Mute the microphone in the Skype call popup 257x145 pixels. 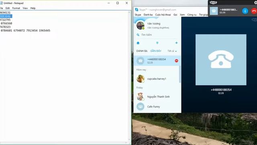(245, 11)
